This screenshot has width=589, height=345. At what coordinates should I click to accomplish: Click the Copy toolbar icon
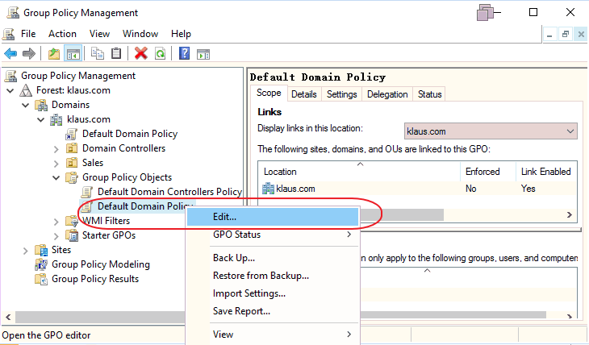point(98,54)
